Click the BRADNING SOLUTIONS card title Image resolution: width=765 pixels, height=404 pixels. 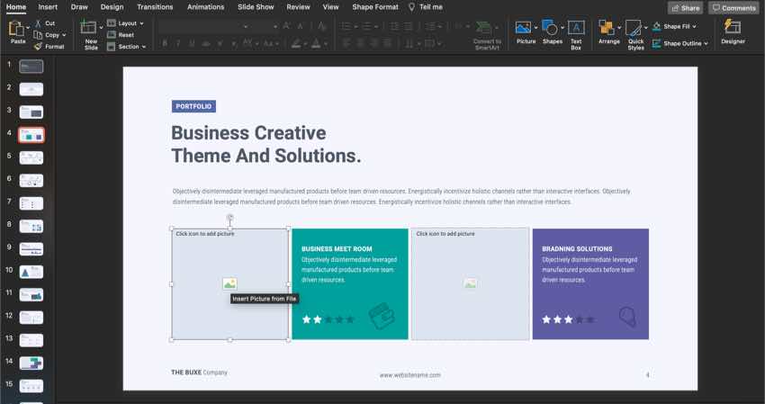click(577, 249)
